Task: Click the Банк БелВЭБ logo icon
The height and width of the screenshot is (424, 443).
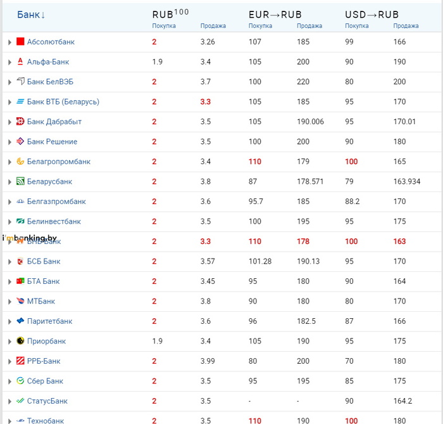Action: click(20, 81)
